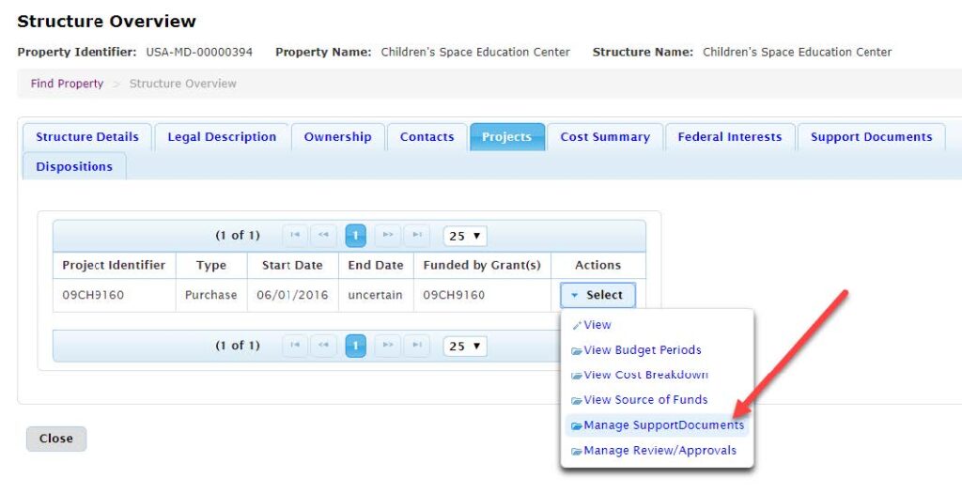Open the Federal Interests tab
Image resolution: width=962 pixels, height=494 pixels.
[x=729, y=137]
